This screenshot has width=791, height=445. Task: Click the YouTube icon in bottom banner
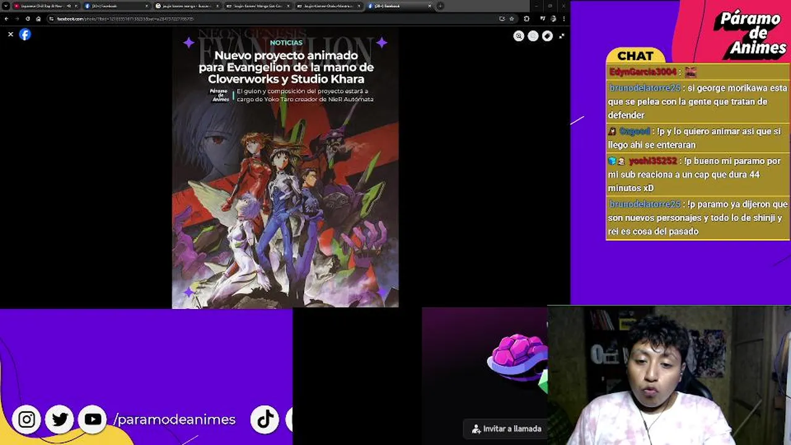[x=93, y=420]
